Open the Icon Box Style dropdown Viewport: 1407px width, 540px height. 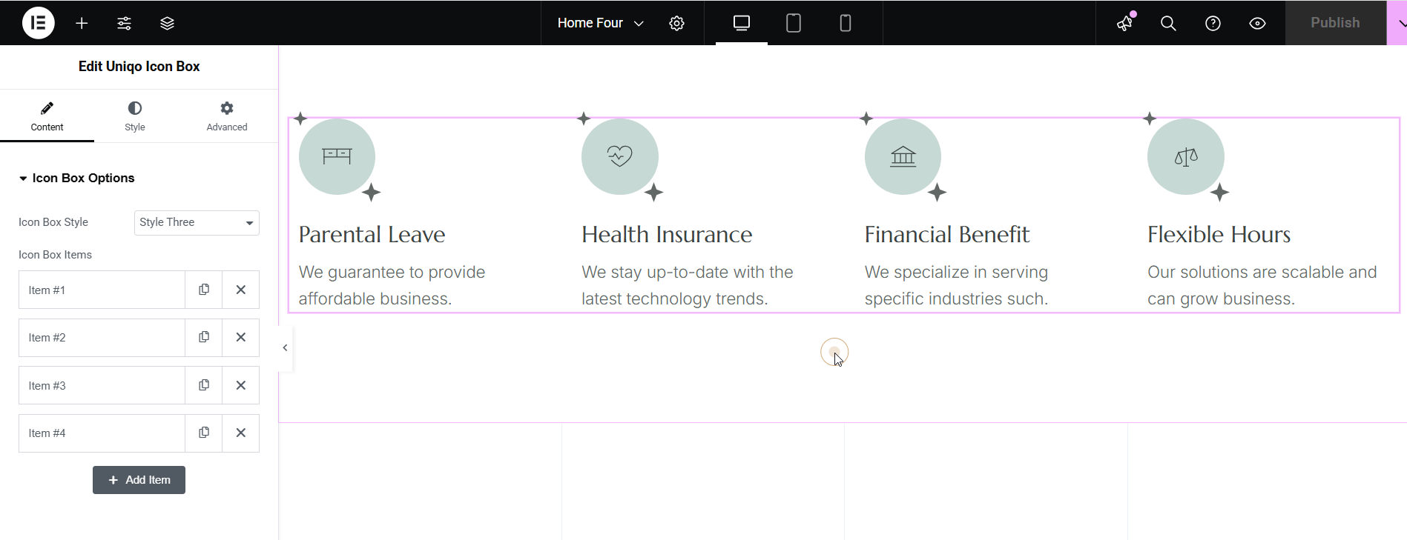(197, 222)
